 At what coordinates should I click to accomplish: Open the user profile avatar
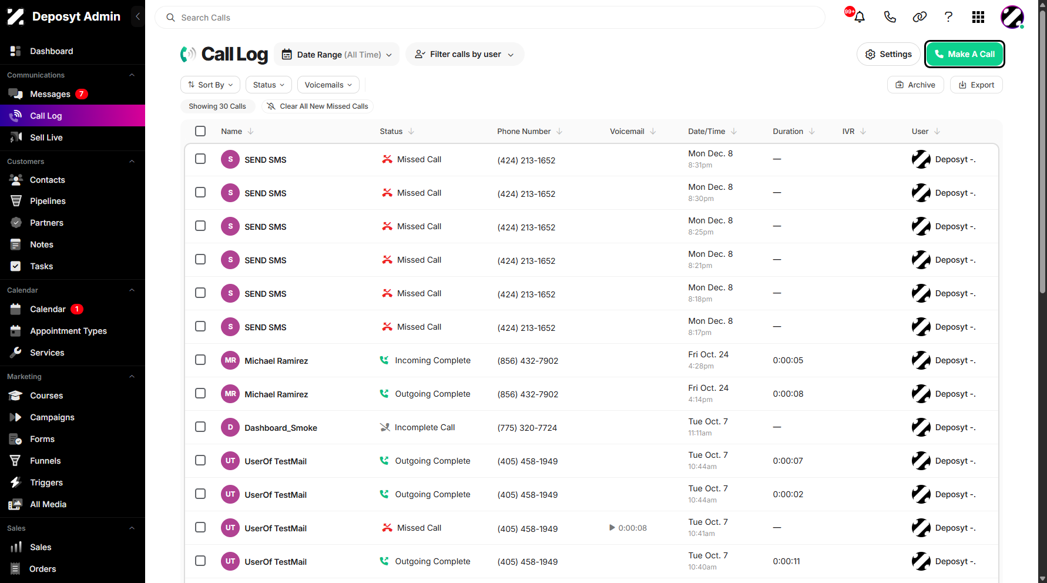(1012, 17)
